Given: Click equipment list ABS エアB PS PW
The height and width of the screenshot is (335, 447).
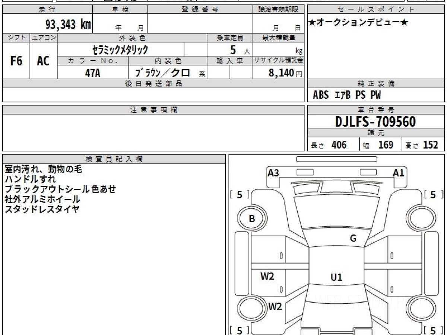Looking at the screenshot, I should click(x=347, y=95).
